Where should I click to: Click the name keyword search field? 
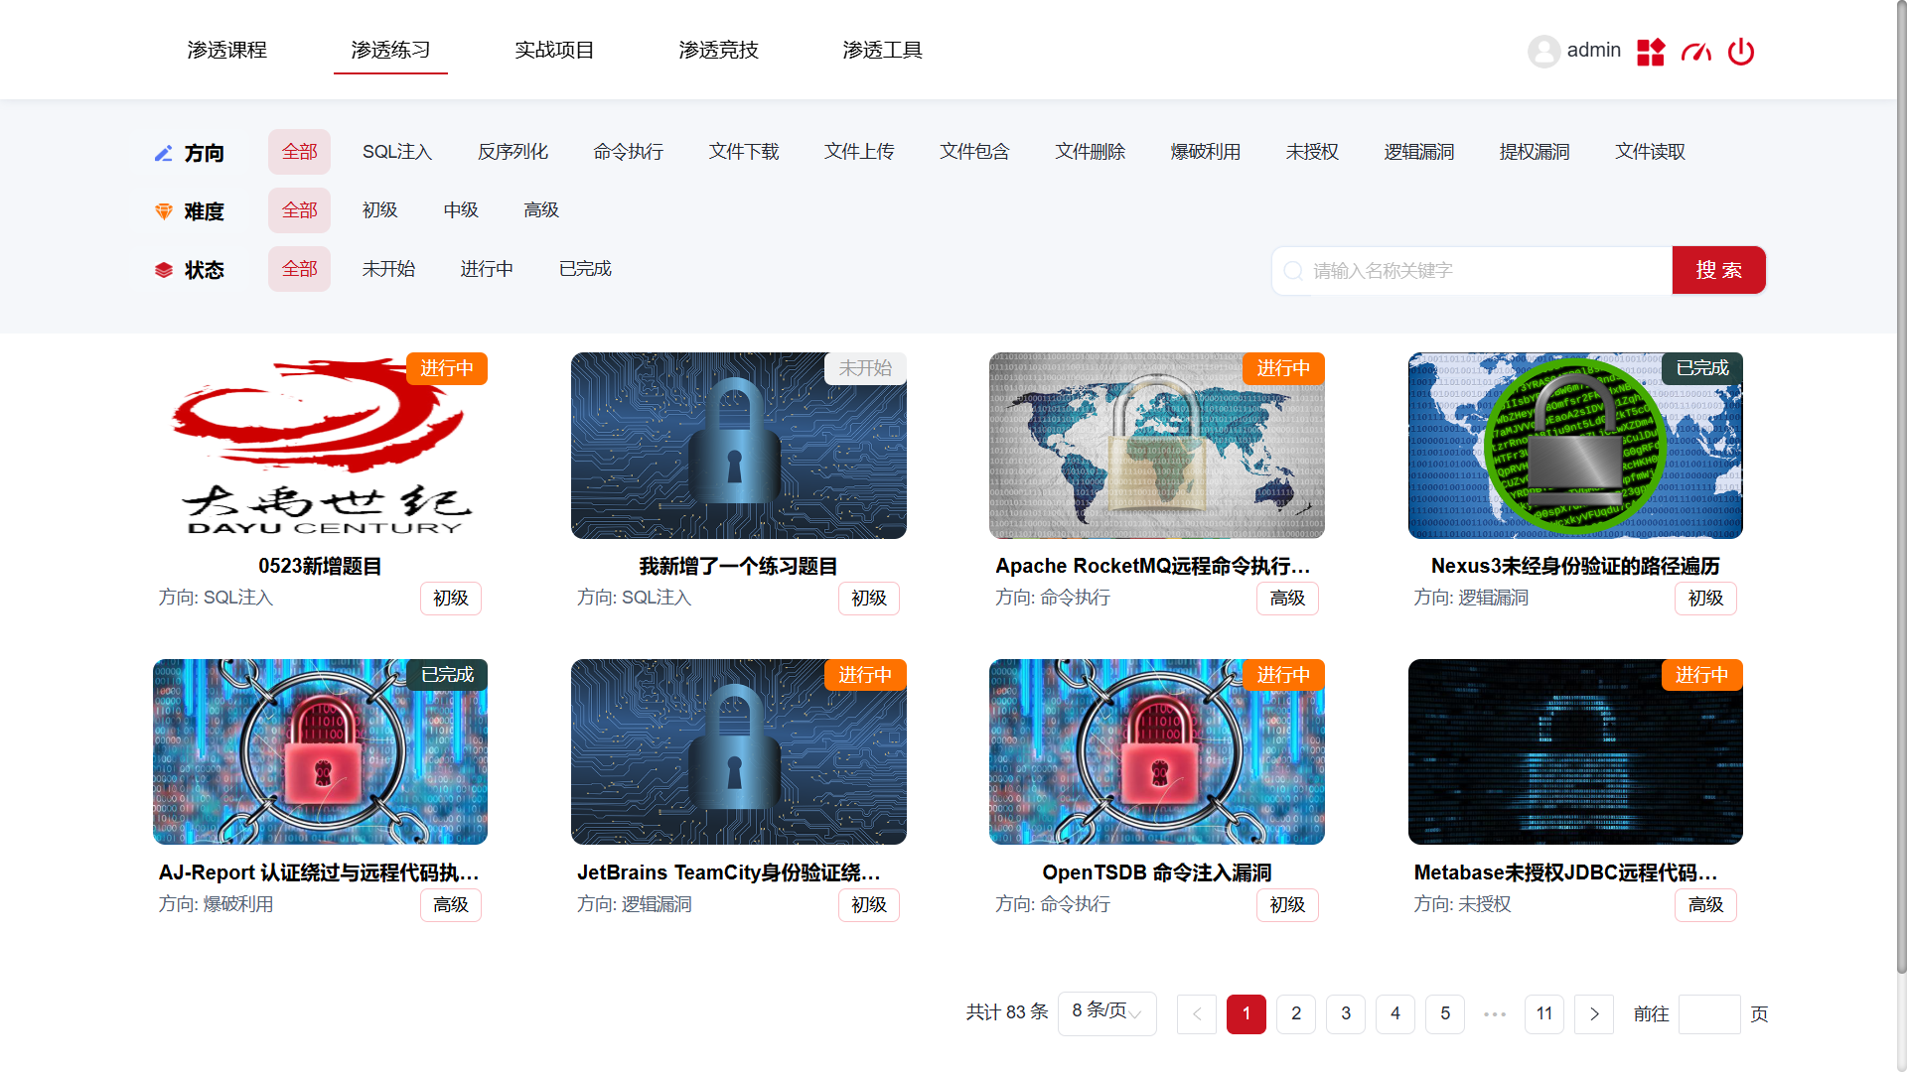(1472, 271)
